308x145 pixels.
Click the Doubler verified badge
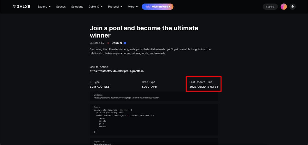click(x=125, y=43)
